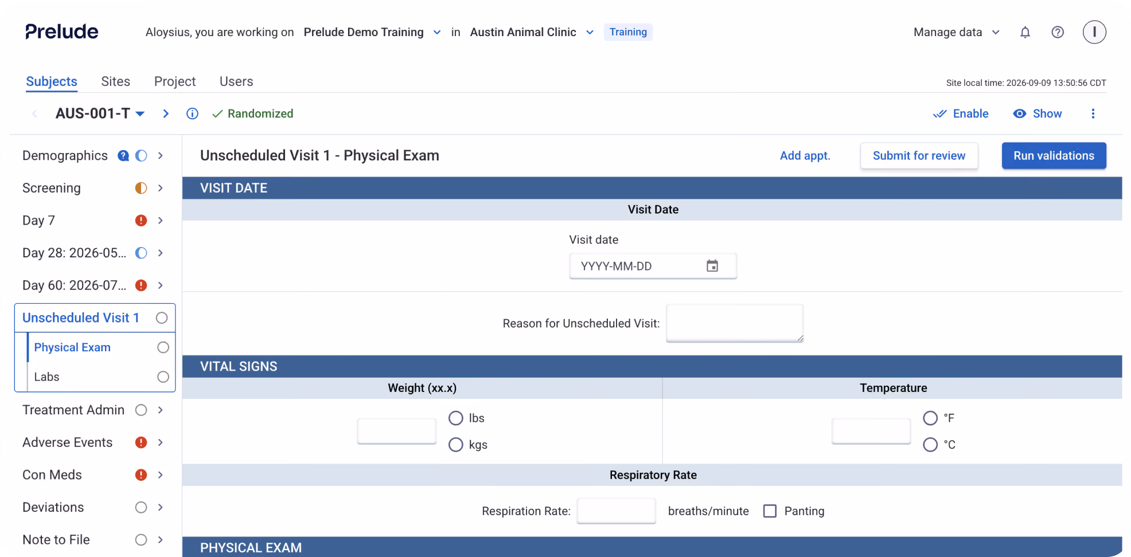The height and width of the screenshot is (557, 1131).
Task: Go to the next subject arrow
Action: coord(166,113)
